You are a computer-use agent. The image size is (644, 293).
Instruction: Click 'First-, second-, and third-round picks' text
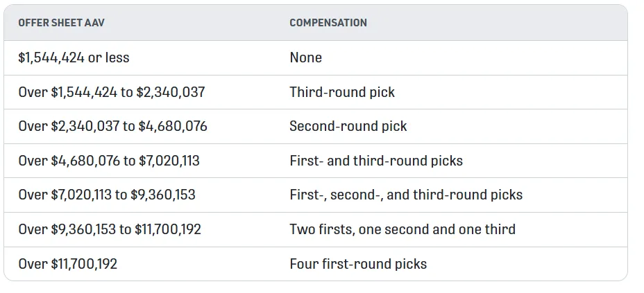(x=406, y=195)
